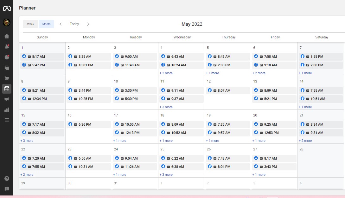
Task: Open the Inbox chat bubble icon
Action: pos(7,57)
